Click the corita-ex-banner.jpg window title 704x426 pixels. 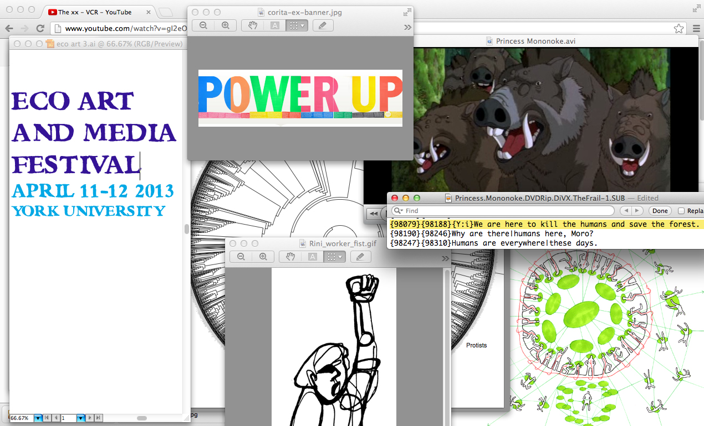304,12
